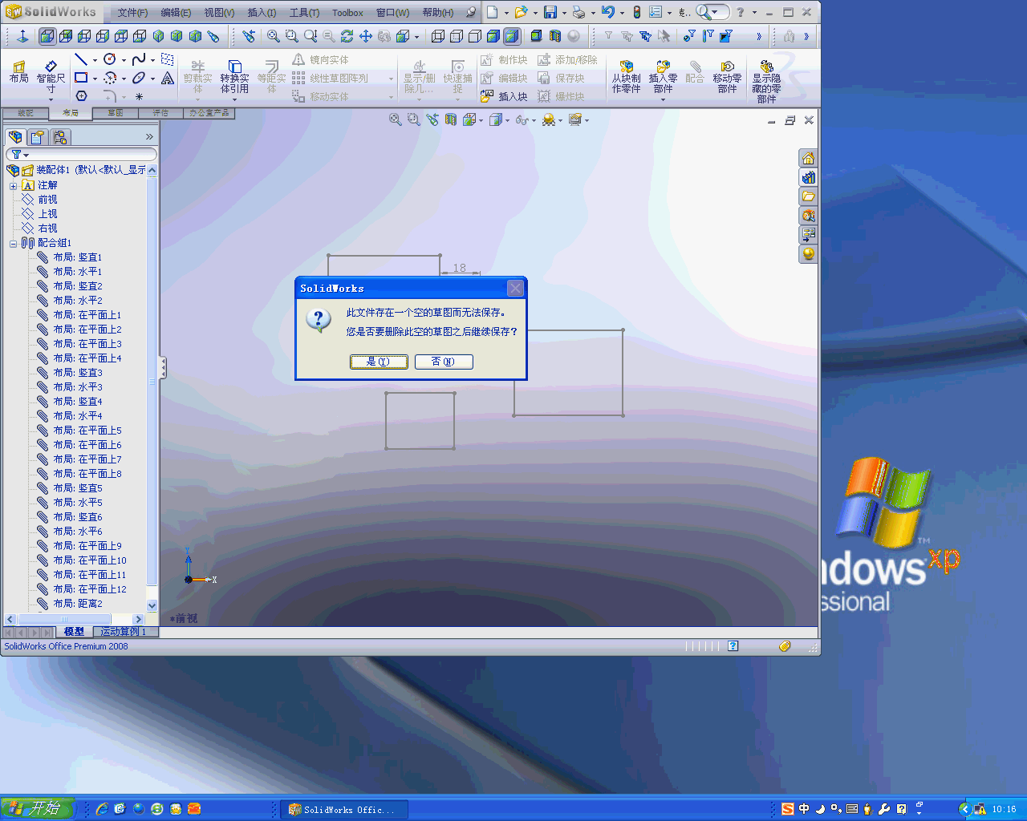Screen dimensions: 1027x821
Task: Click the feature tree vertical scrollbar down arrow
Action: click(152, 606)
